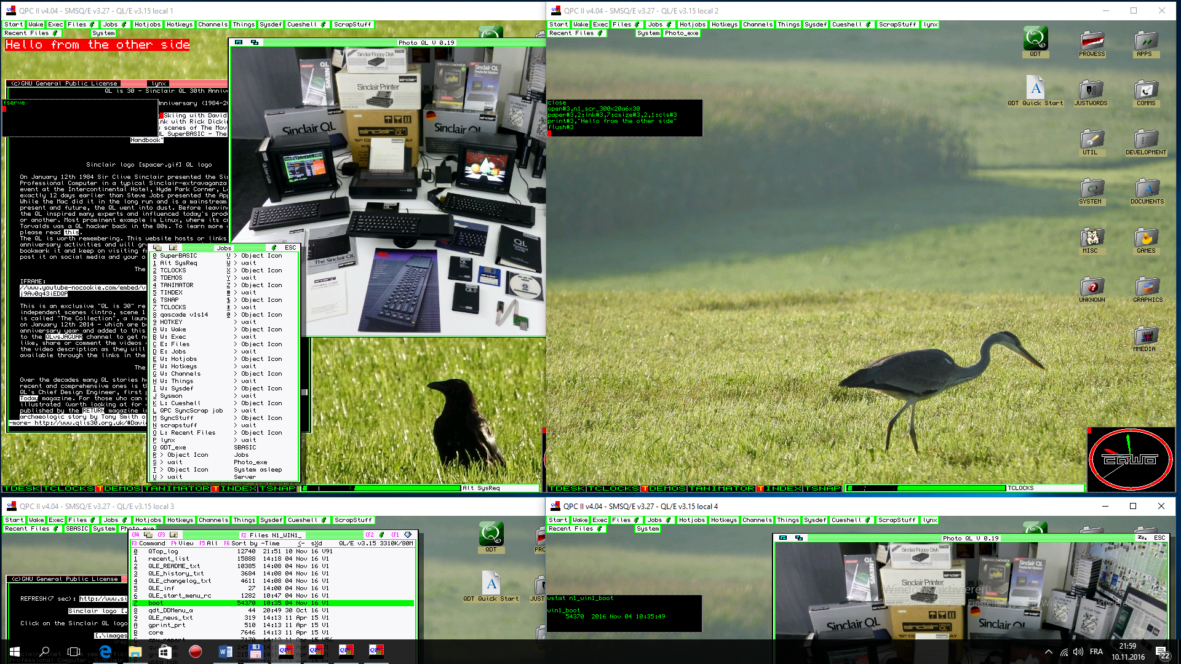Open the APPS folder icon
The width and height of the screenshot is (1181, 664).
click(x=1145, y=43)
